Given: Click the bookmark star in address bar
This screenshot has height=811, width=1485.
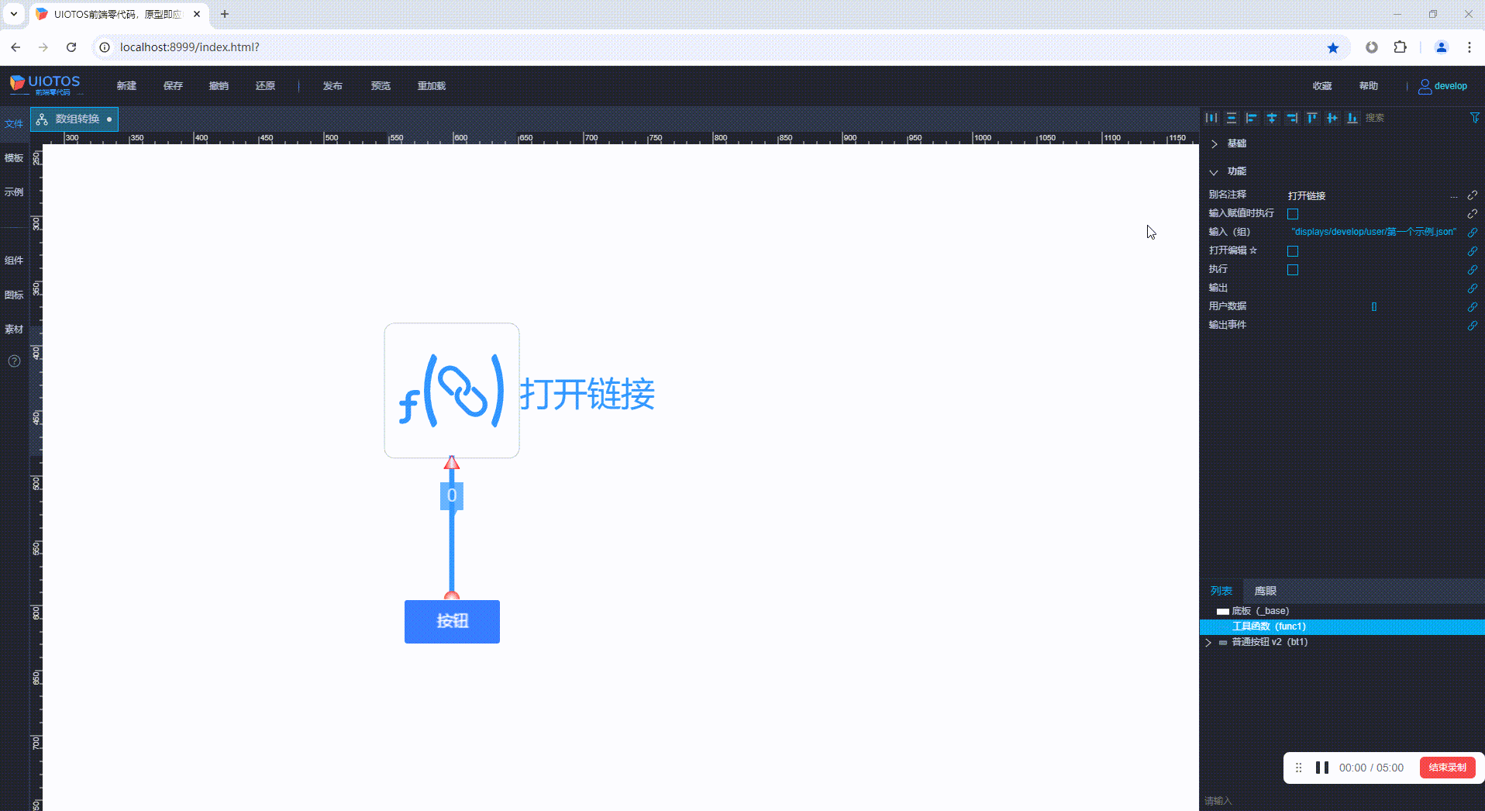Looking at the screenshot, I should (x=1333, y=47).
